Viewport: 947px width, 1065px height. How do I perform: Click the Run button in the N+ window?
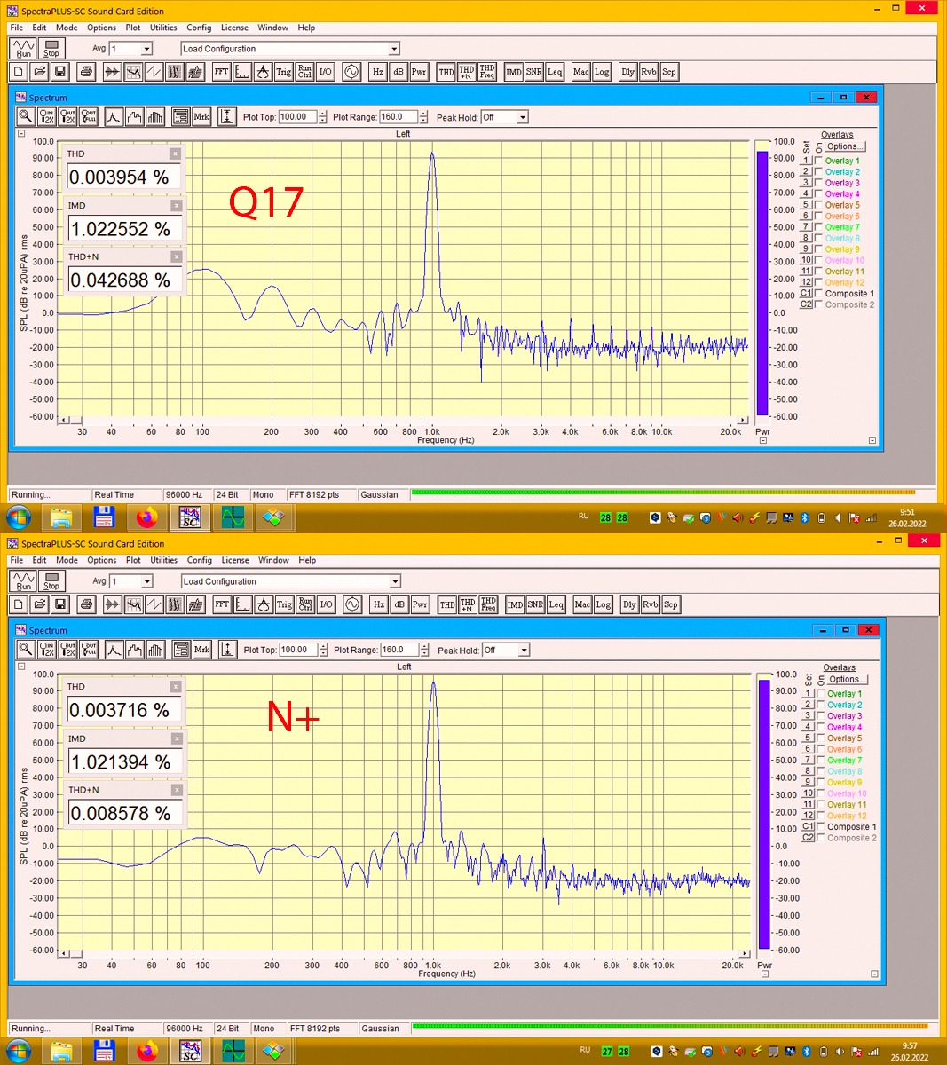click(x=23, y=580)
